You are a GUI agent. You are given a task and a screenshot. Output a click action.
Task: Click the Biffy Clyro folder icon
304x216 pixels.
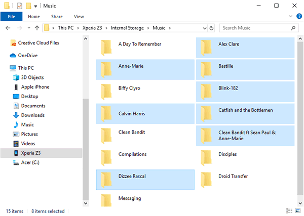pos(106,92)
